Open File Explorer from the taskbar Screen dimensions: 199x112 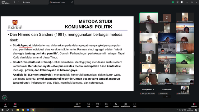18,110
